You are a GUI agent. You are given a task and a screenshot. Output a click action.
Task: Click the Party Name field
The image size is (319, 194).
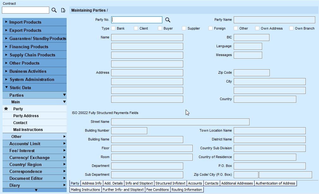point(274,20)
